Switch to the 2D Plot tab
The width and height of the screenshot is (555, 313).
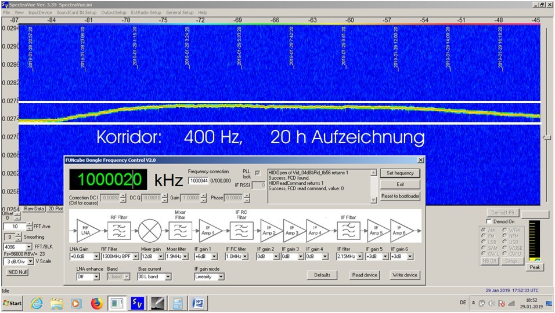(x=55, y=209)
